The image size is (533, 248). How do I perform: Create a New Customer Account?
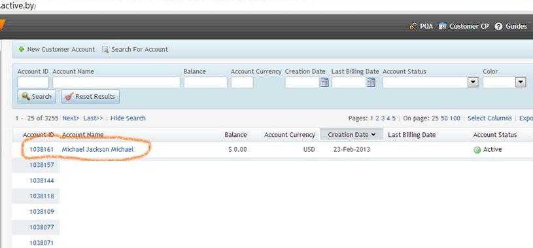click(x=61, y=49)
